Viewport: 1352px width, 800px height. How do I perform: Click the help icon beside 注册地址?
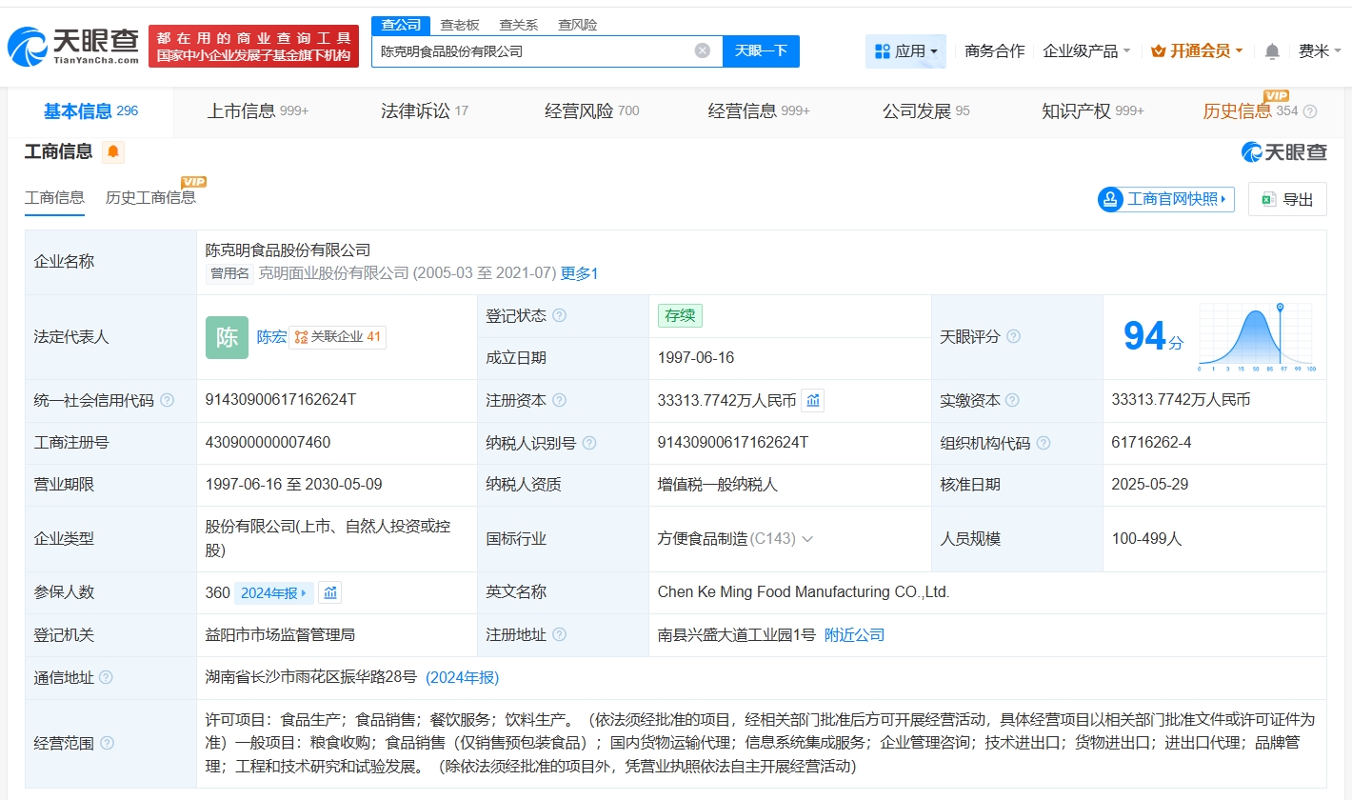point(559,635)
